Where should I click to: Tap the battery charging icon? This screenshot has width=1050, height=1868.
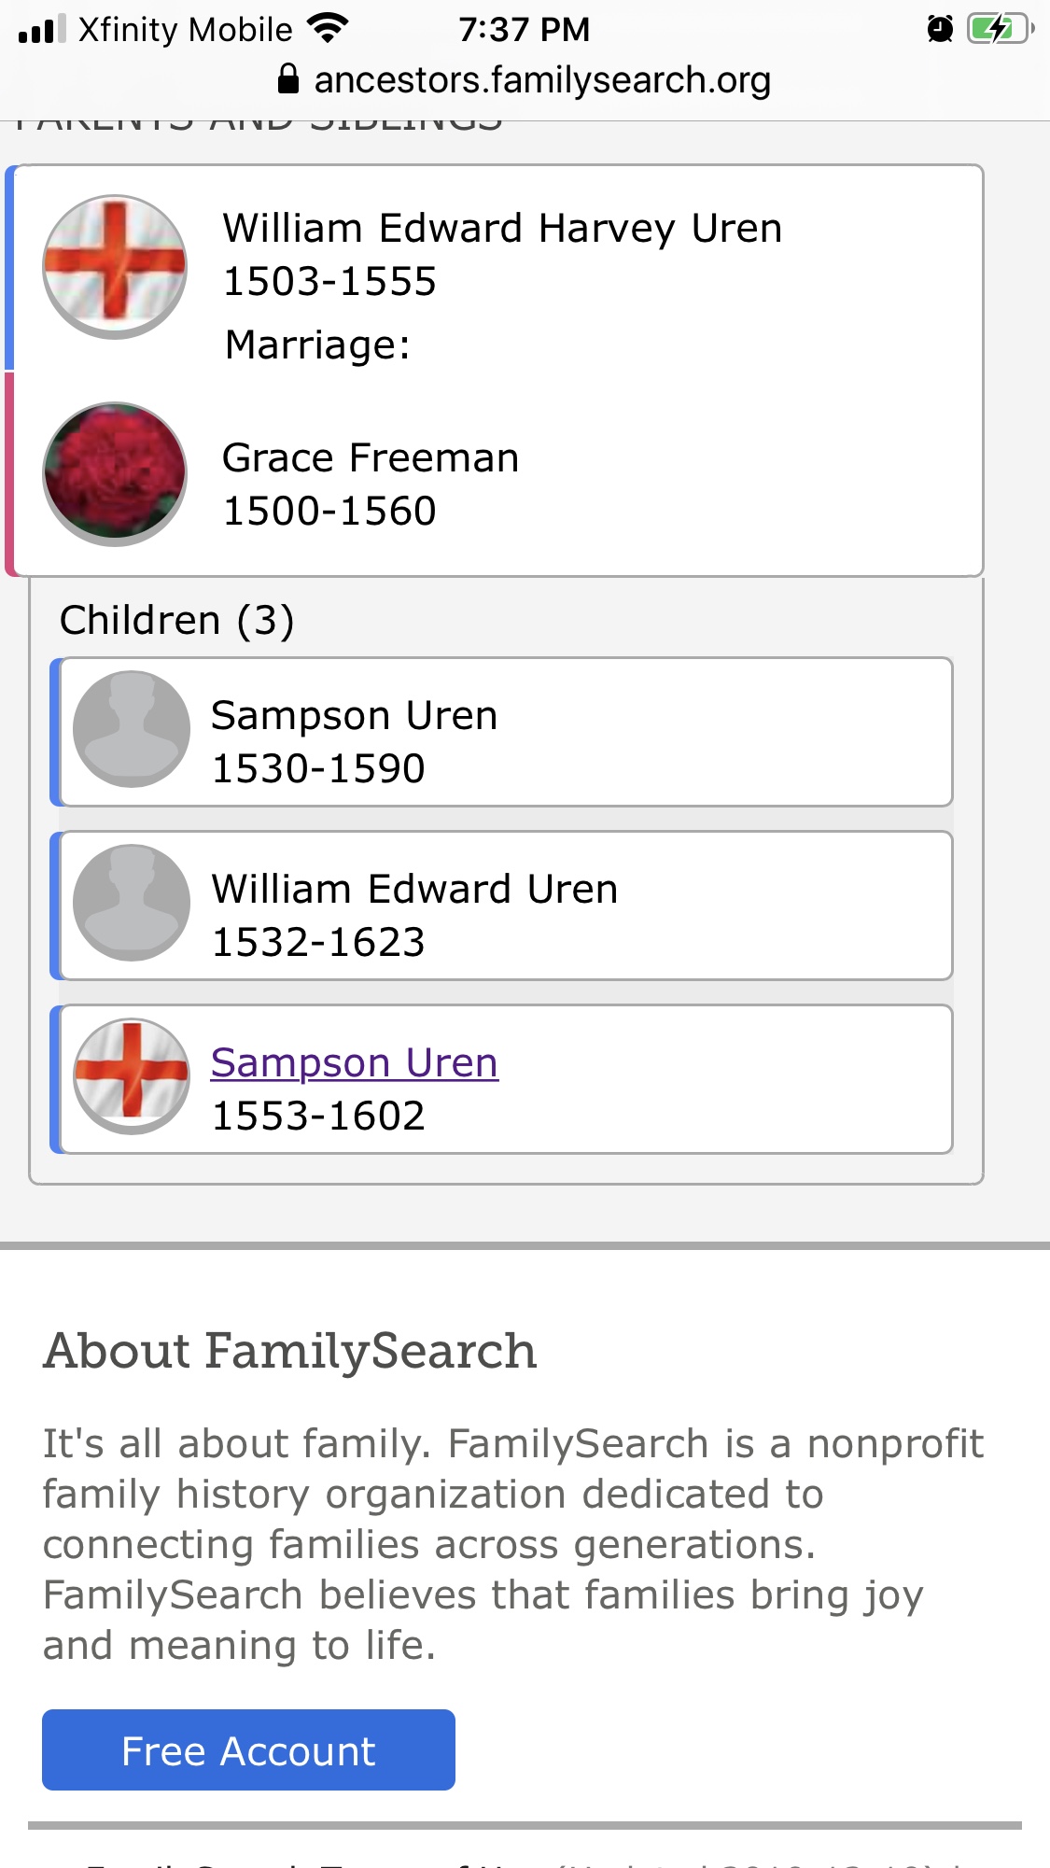coord(1000,29)
